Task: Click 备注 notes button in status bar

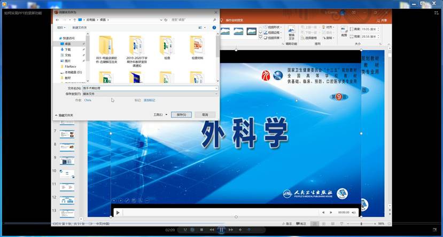Action: [x=287, y=224]
